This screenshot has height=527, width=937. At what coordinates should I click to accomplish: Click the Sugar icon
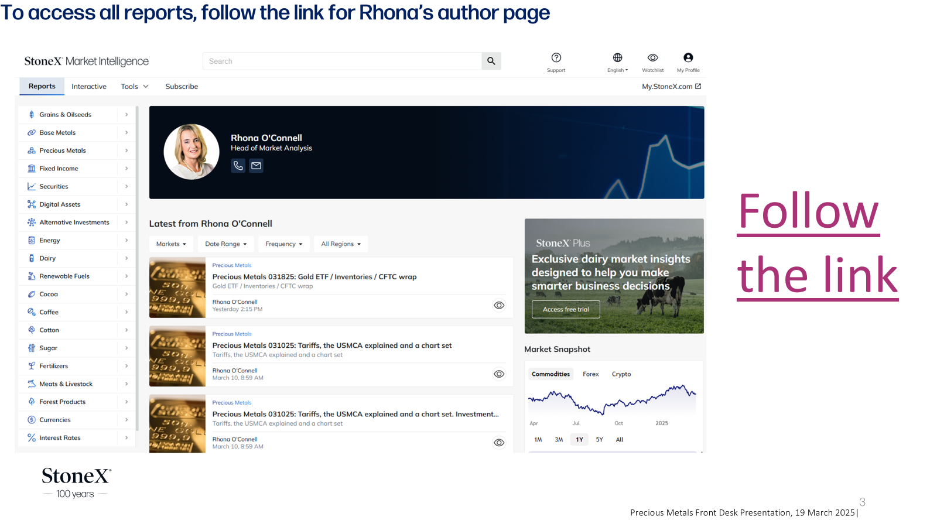pyautogui.click(x=32, y=348)
